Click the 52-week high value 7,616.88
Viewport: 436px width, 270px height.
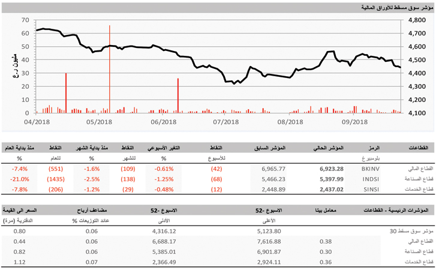pyautogui.click(x=268, y=240)
